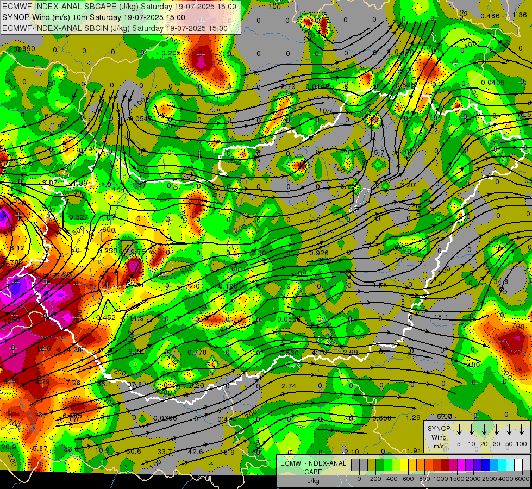Click the 20 m/s wind arrow in legend
This screenshot has height=489, width=532.
tap(484, 430)
